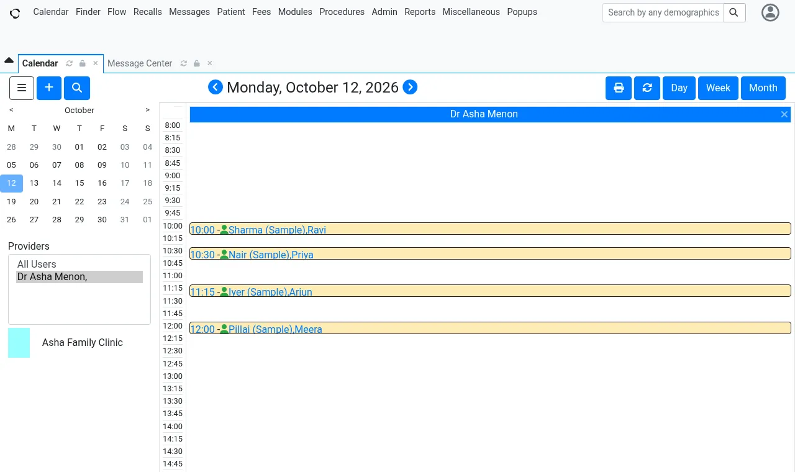The width and height of the screenshot is (795, 472).
Task: Open the Reports menu
Action: tap(420, 12)
